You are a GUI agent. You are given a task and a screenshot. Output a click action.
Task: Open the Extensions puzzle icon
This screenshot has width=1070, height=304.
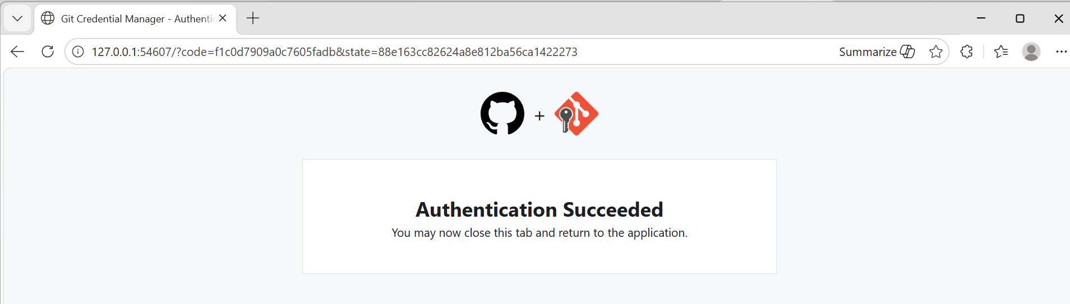966,52
